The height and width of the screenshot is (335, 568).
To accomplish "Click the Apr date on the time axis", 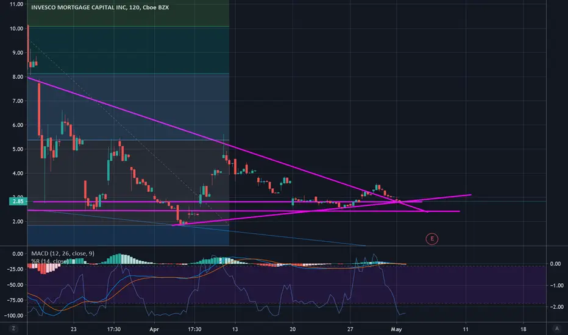I will [154, 329].
